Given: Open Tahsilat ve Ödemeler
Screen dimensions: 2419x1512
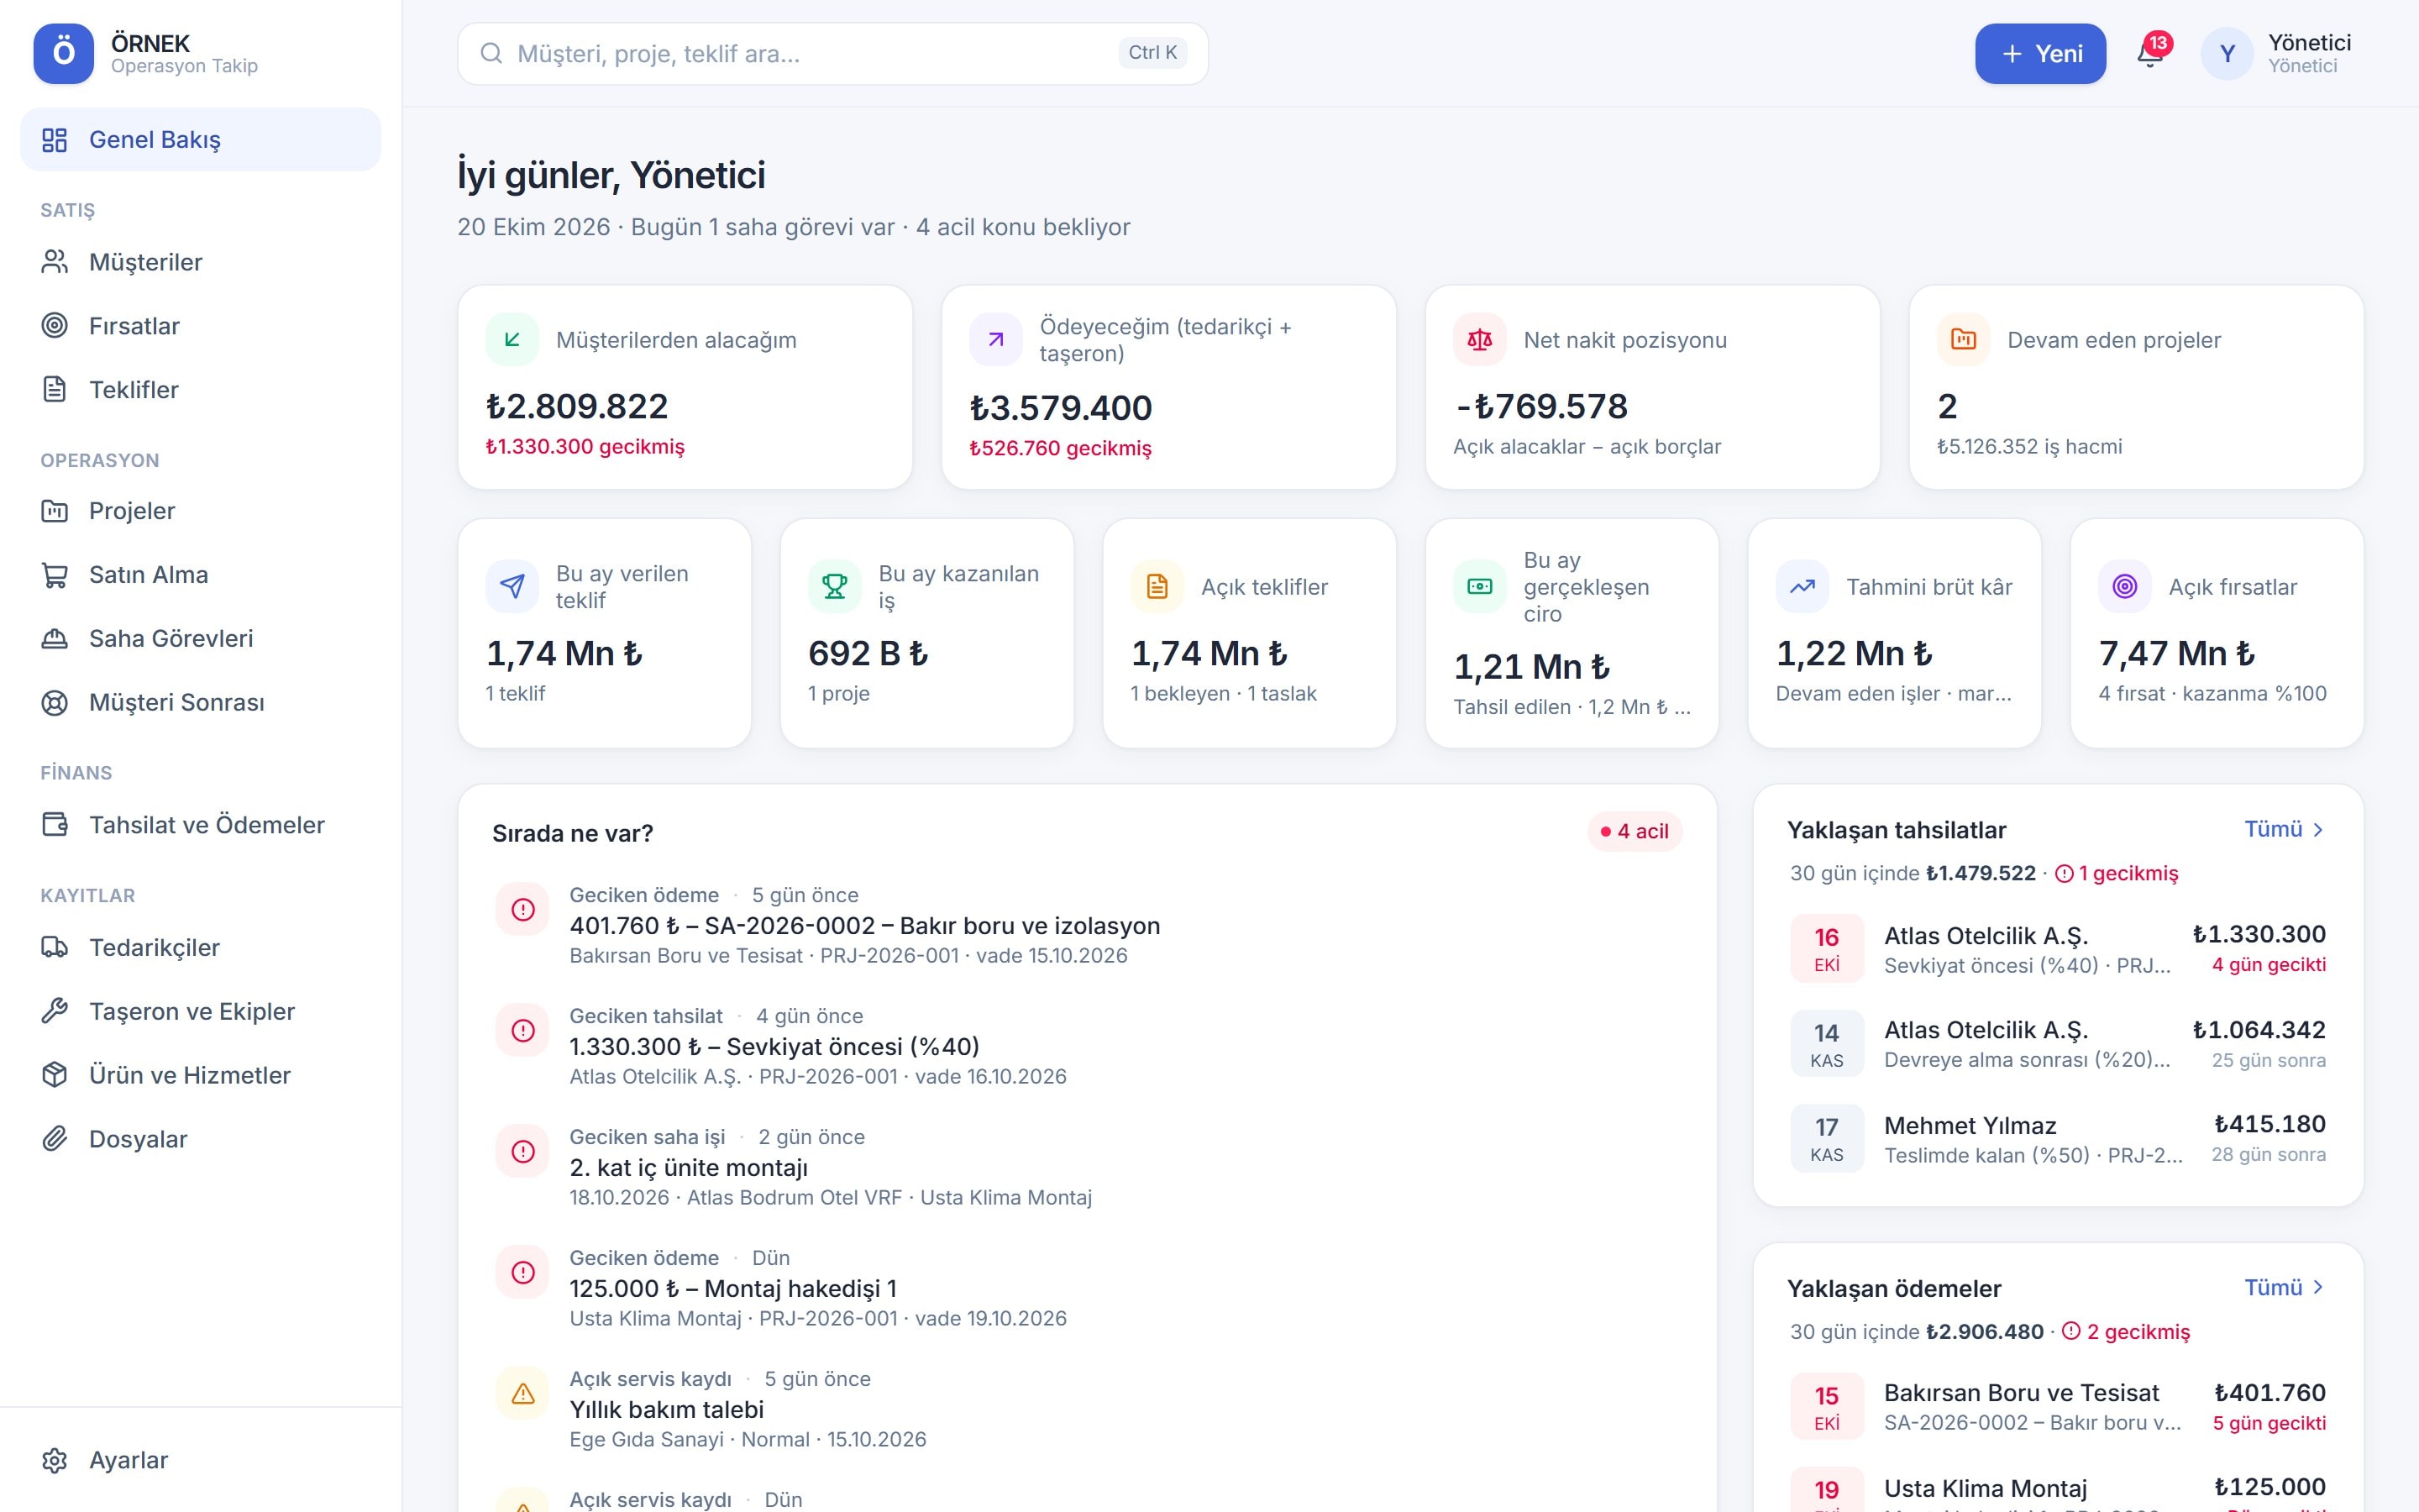Looking at the screenshot, I should [201, 825].
